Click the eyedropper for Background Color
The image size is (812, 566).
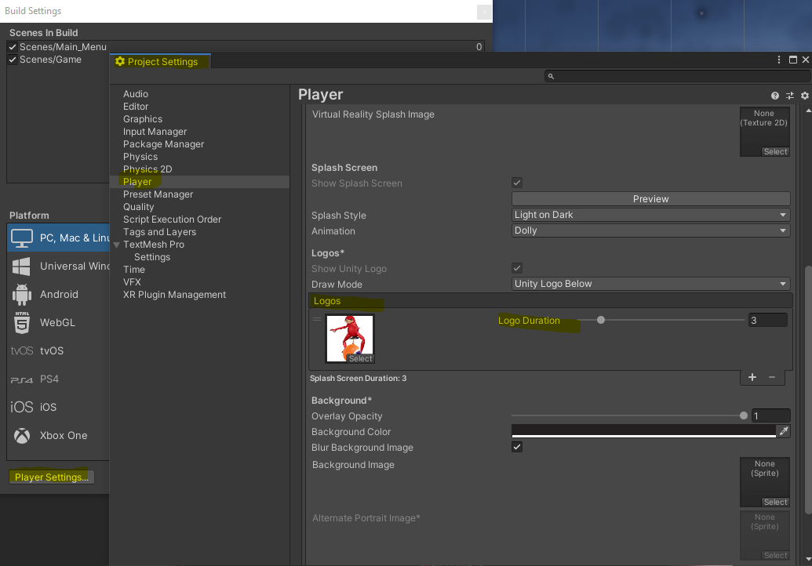pos(784,431)
